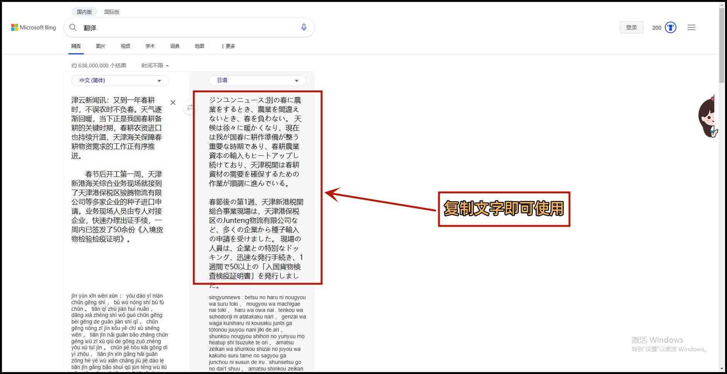
Task: Click the Japanese translated output text
Action: click(256, 192)
